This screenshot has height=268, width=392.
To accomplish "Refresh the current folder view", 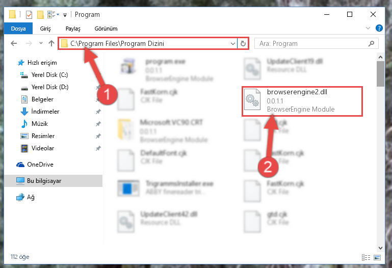I will point(243,43).
